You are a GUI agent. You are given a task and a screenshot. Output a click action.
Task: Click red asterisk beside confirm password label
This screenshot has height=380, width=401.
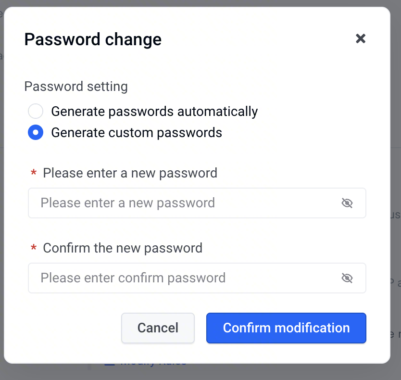click(x=34, y=248)
